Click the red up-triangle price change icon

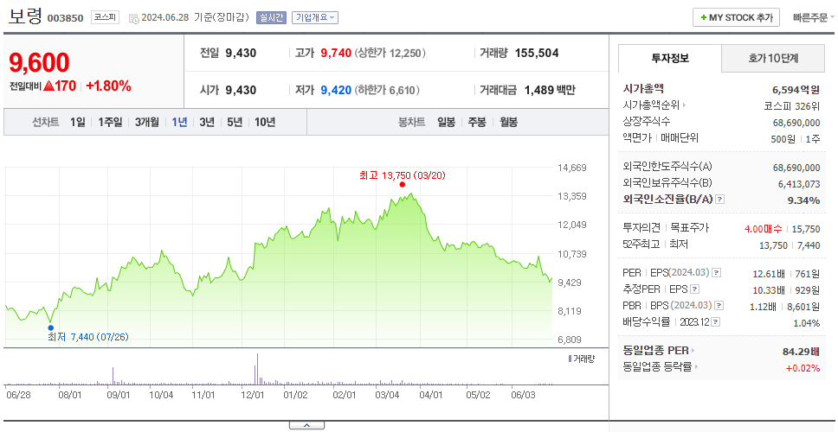(x=48, y=86)
